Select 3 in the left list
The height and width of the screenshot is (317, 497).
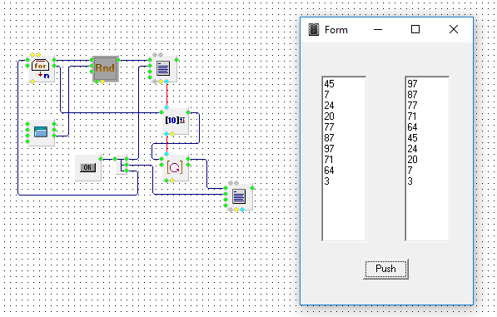coord(327,181)
